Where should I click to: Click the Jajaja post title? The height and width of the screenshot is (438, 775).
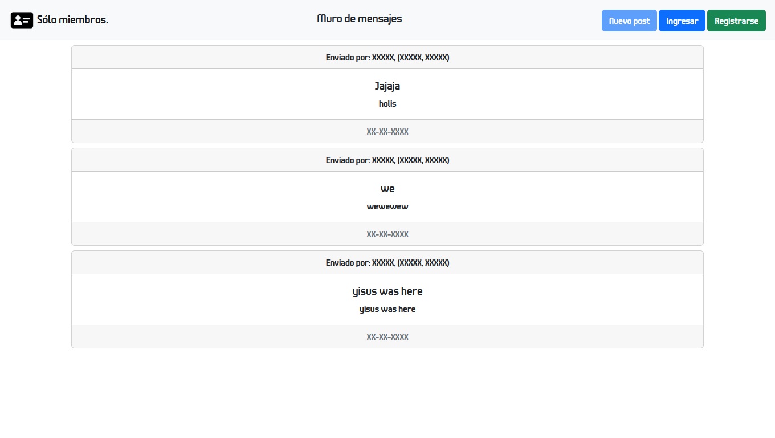point(387,86)
